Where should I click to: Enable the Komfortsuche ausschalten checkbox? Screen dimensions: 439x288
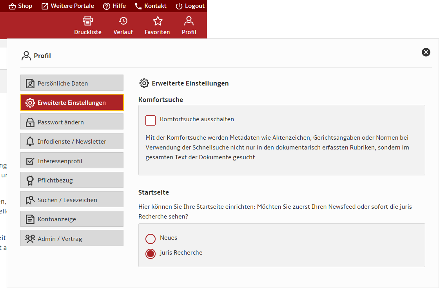(151, 120)
